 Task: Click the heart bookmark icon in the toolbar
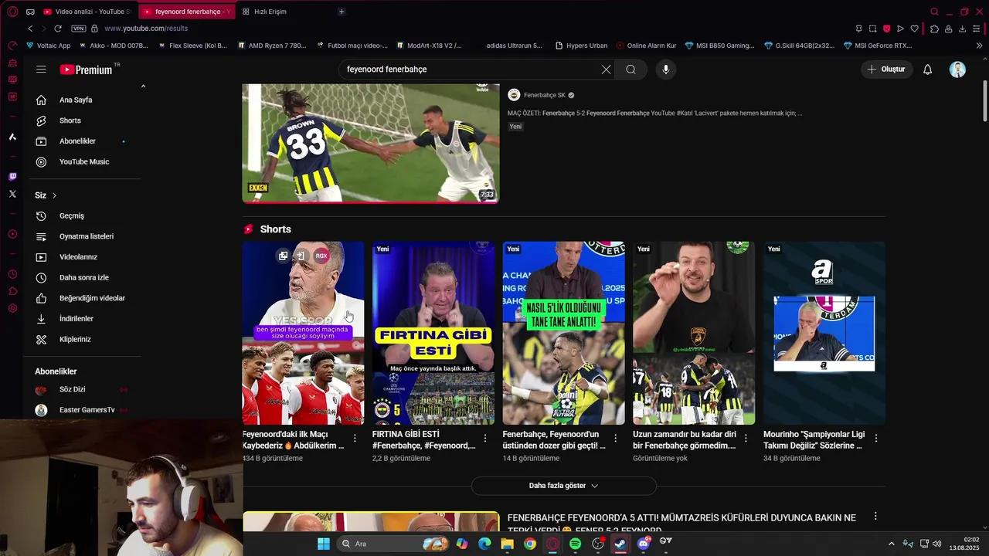(915, 29)
